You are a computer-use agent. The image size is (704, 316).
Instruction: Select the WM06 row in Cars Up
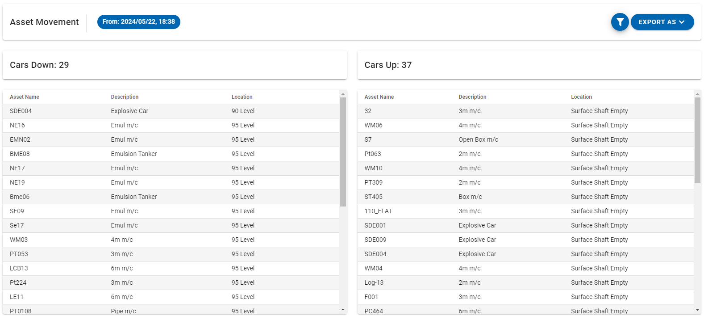click(x=373, y=125)
